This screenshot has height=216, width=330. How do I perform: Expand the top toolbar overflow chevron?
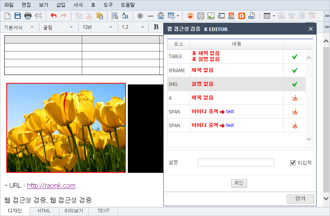327,16
